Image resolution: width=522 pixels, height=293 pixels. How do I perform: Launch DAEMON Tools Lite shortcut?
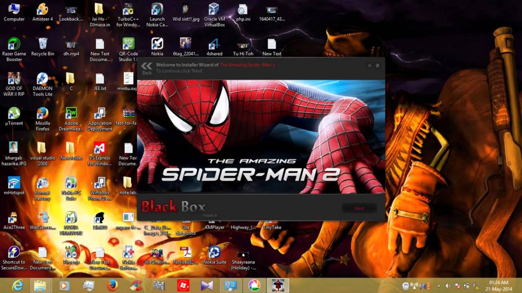pos(43,84)
